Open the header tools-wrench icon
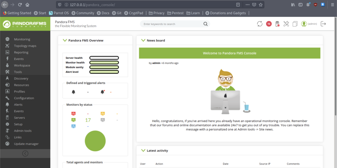The width and height of the screenshot is (337, 168). [286, 24]
